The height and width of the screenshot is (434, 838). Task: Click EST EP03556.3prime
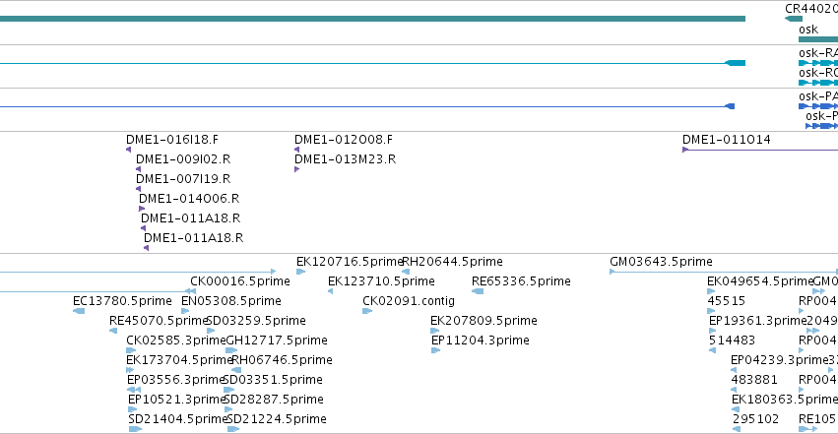[174, 380]
